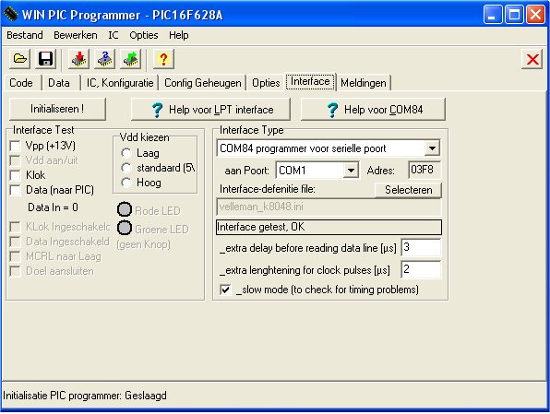
Task: Open Help voor COM84
Action: (x=373, y=110)
